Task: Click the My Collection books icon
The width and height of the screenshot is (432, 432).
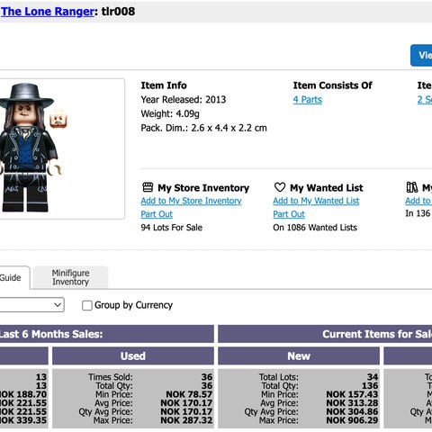Action: pyautogui.click(x=412, y=187)
